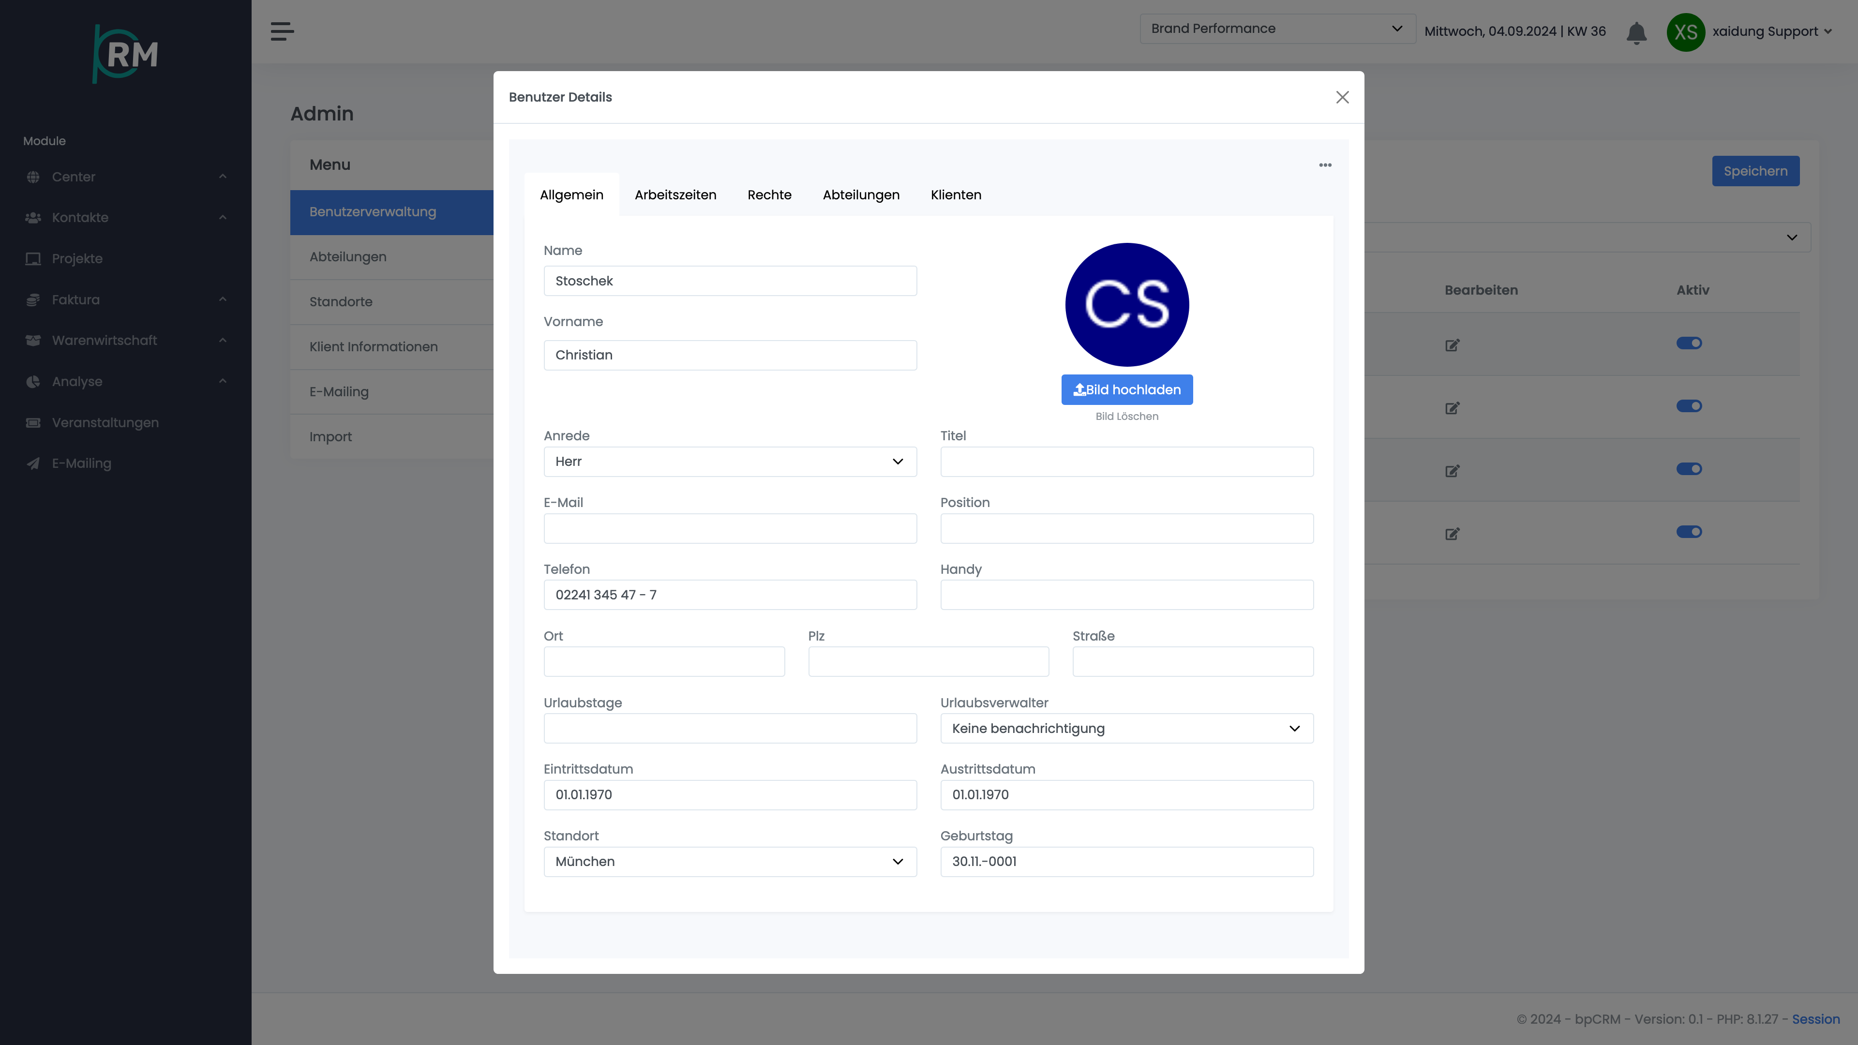The width and height of the screenshot is (1858, 1045).
Task: Toggle the fourth row Aktiv switch
Action: pyautogui.click(x=1689, y=532)
